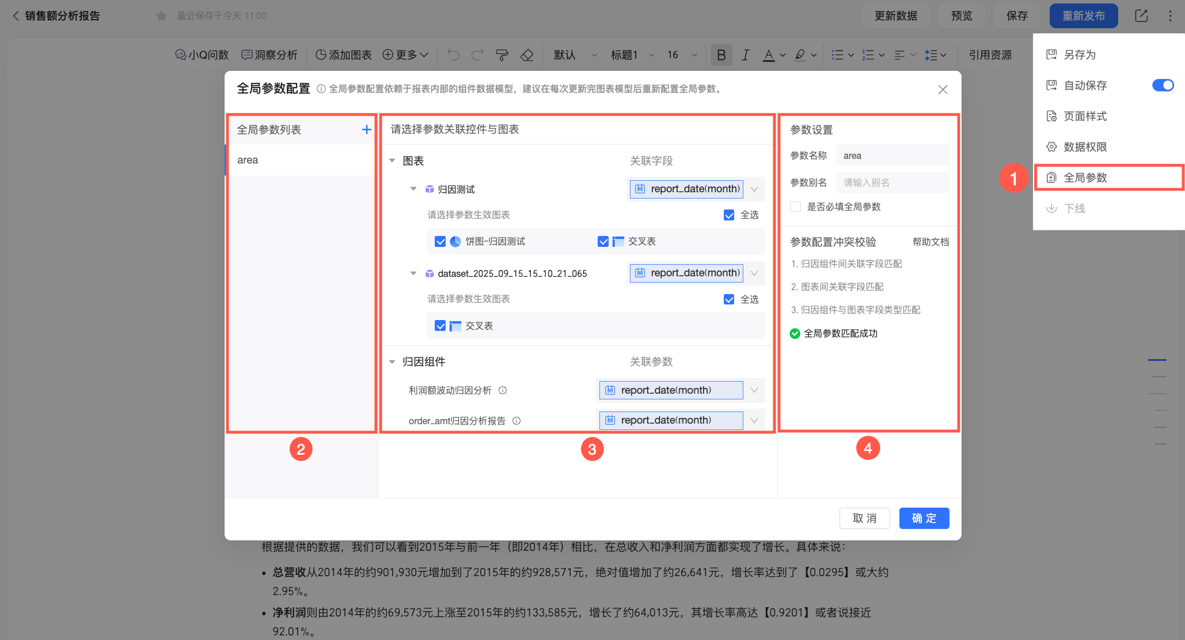Click the plus icon to add global parameter
This screenshot has height=640, width=1185.
(366, 129)
